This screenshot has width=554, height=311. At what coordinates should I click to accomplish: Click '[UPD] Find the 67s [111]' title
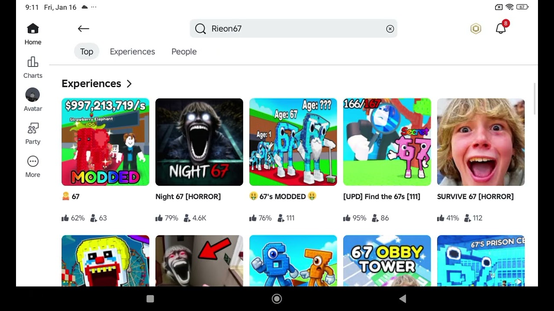click(x=382, y=197)
